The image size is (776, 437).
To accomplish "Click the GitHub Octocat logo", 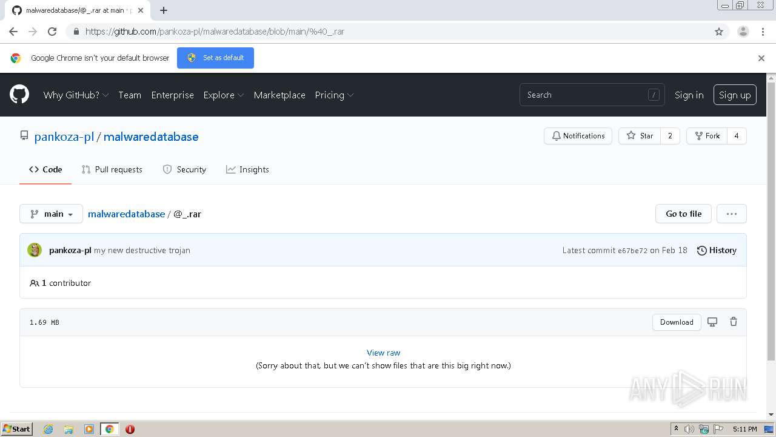I will pos(19,95).
